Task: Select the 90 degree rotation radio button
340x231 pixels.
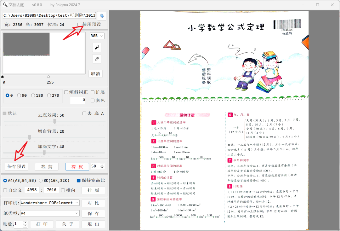Action: click(x=19, y=95)
